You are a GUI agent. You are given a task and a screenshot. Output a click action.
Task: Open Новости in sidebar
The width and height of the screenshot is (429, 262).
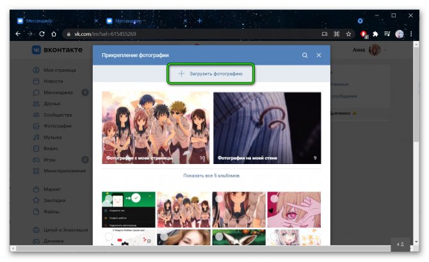tap(48, 81)
